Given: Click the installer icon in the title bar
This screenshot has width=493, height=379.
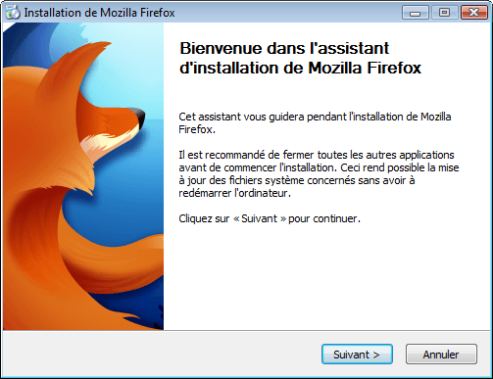Looking at the screenshot, I should [x=13, y=13].
